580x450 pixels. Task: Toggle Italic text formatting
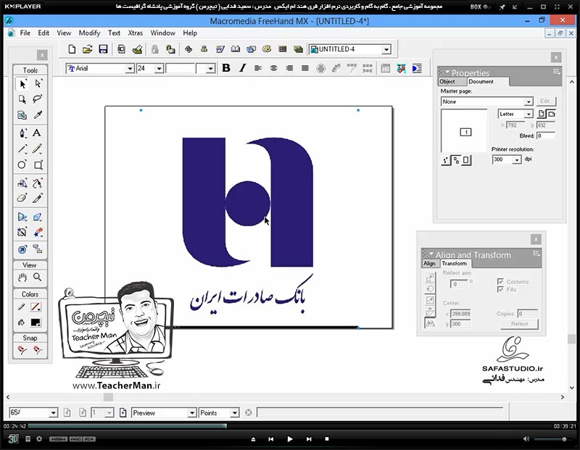(242, 68)
